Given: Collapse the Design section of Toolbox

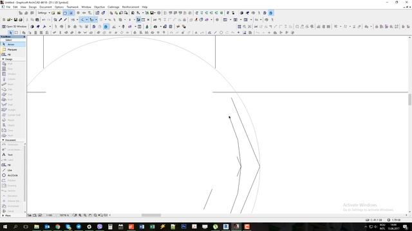Looking at the screenshot, I should coord(3,59).
